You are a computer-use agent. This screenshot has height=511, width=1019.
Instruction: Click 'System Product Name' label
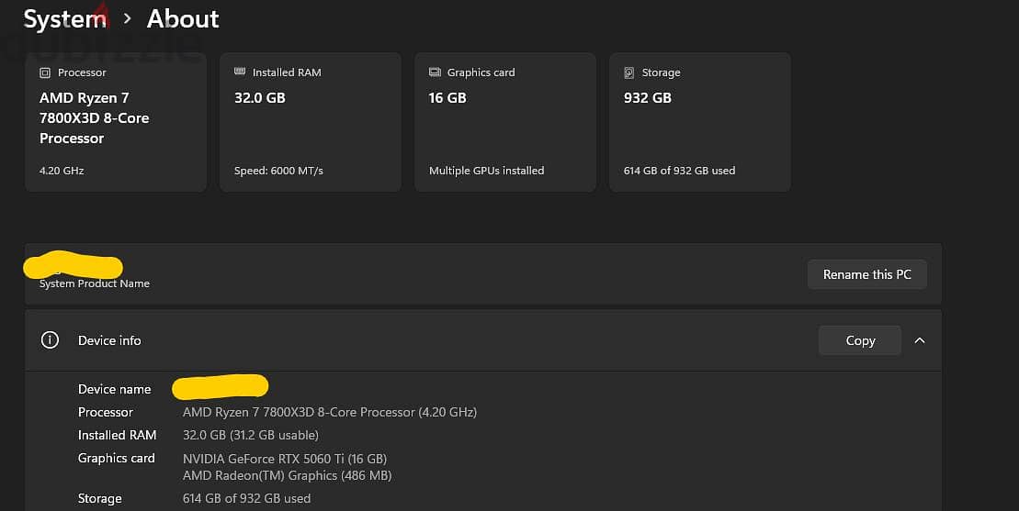coord(95,283)
